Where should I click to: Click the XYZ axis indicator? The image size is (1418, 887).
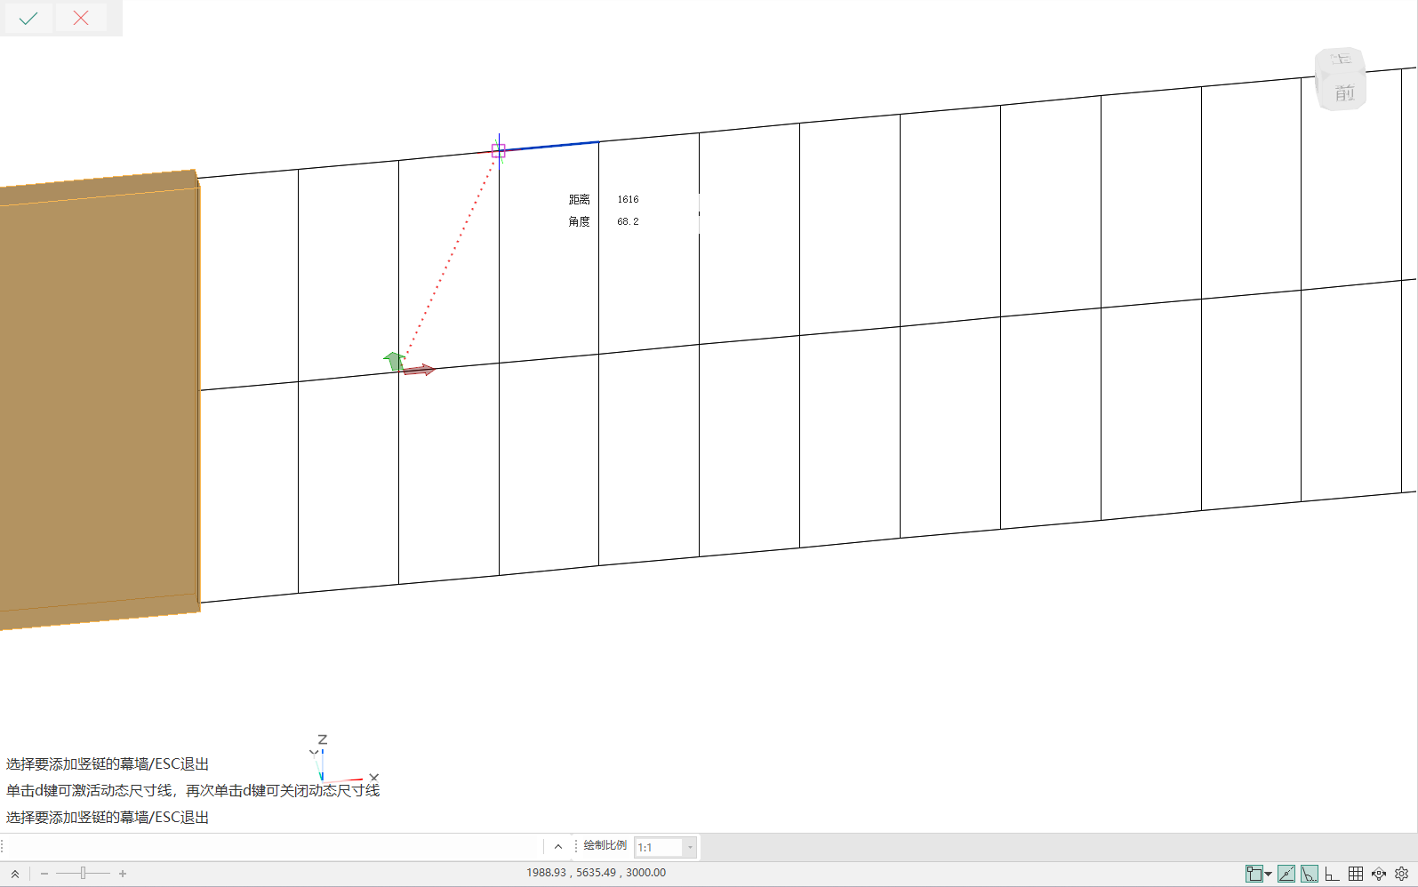pyautogui.click(x=343, y=760)
